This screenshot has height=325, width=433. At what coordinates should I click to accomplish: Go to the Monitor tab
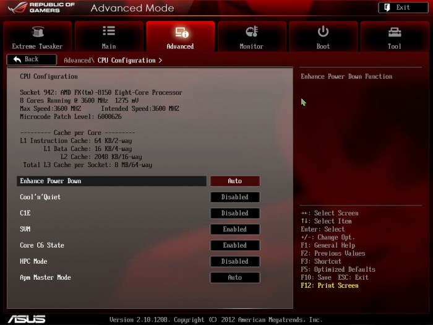pos(252,36)
